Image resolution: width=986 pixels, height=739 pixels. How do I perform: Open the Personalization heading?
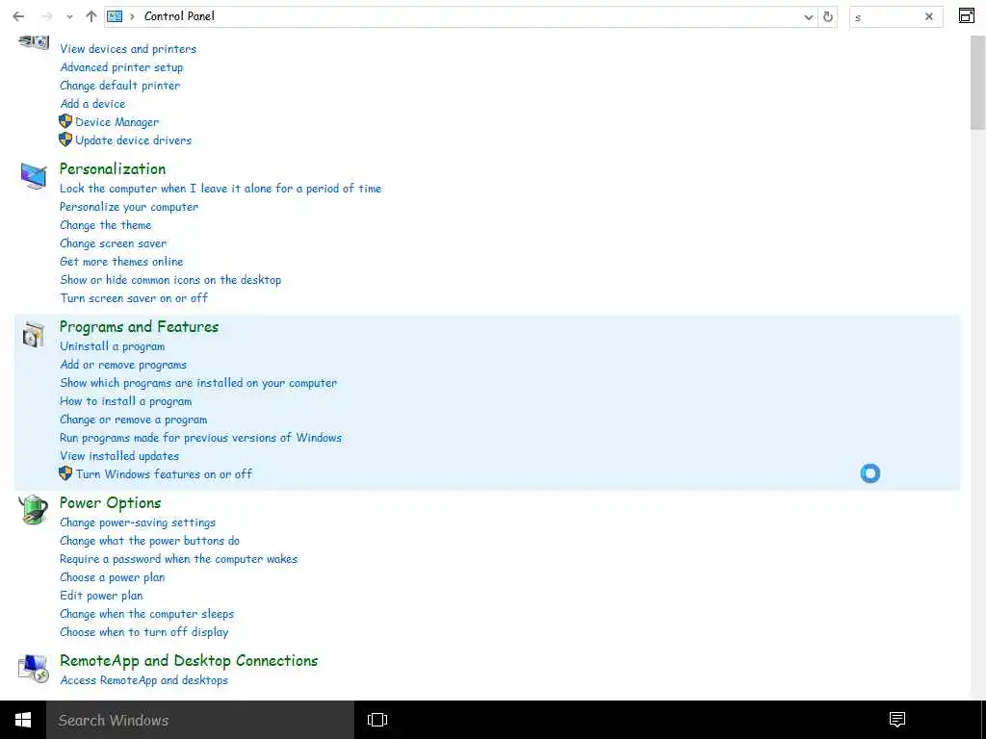pos(113,168)
